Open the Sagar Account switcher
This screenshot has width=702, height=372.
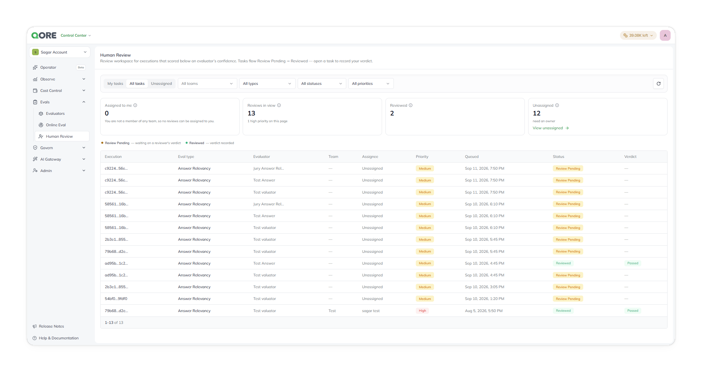[60, 52]
